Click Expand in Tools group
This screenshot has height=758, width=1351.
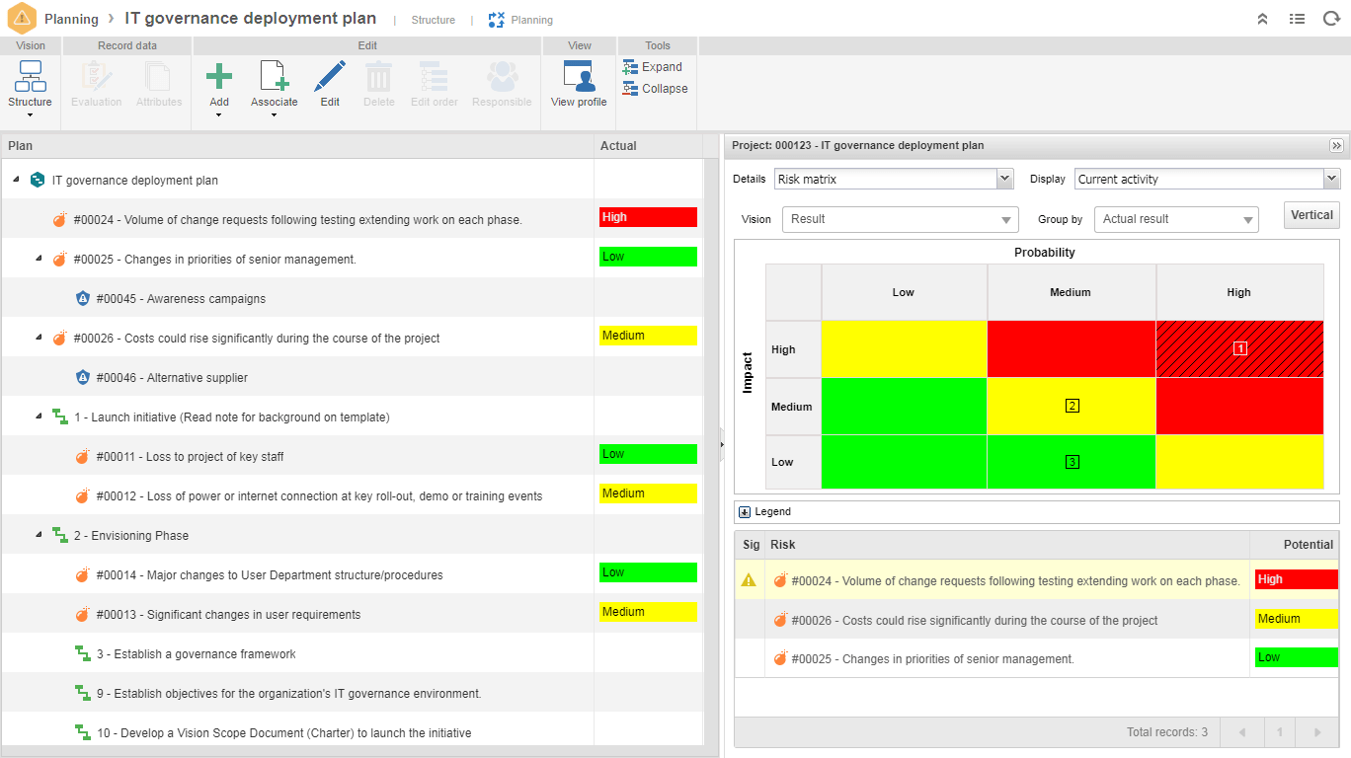point(653,67)
